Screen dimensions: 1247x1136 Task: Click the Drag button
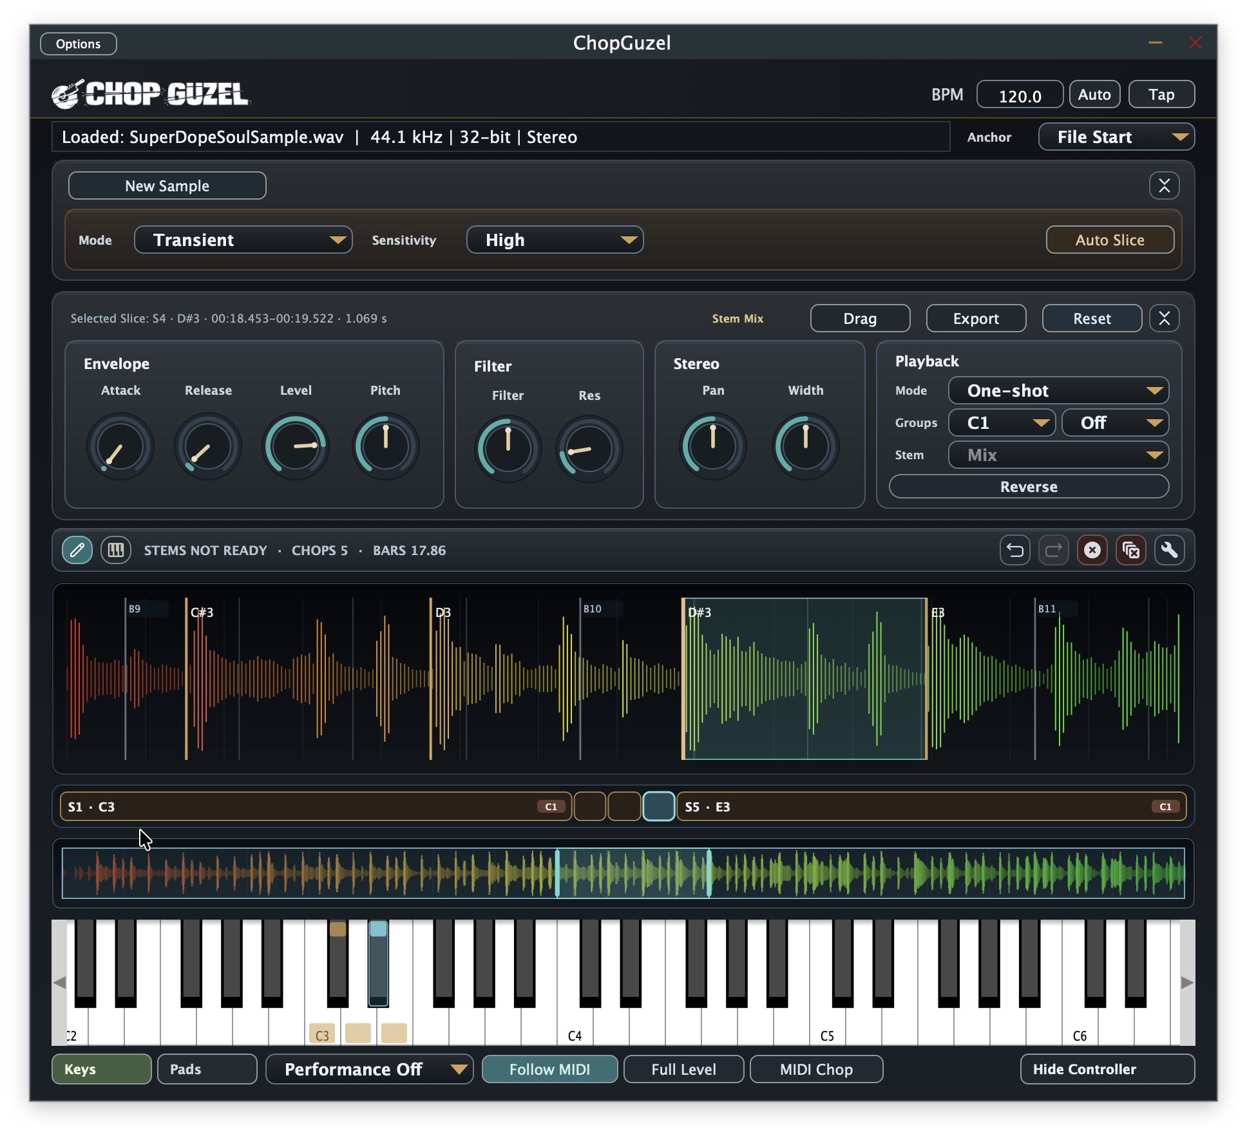point(860,318)
